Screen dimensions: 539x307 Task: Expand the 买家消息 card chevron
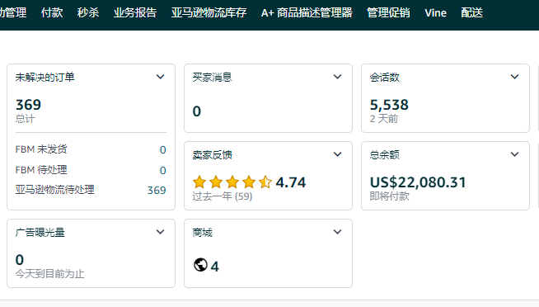coord(338,77)
